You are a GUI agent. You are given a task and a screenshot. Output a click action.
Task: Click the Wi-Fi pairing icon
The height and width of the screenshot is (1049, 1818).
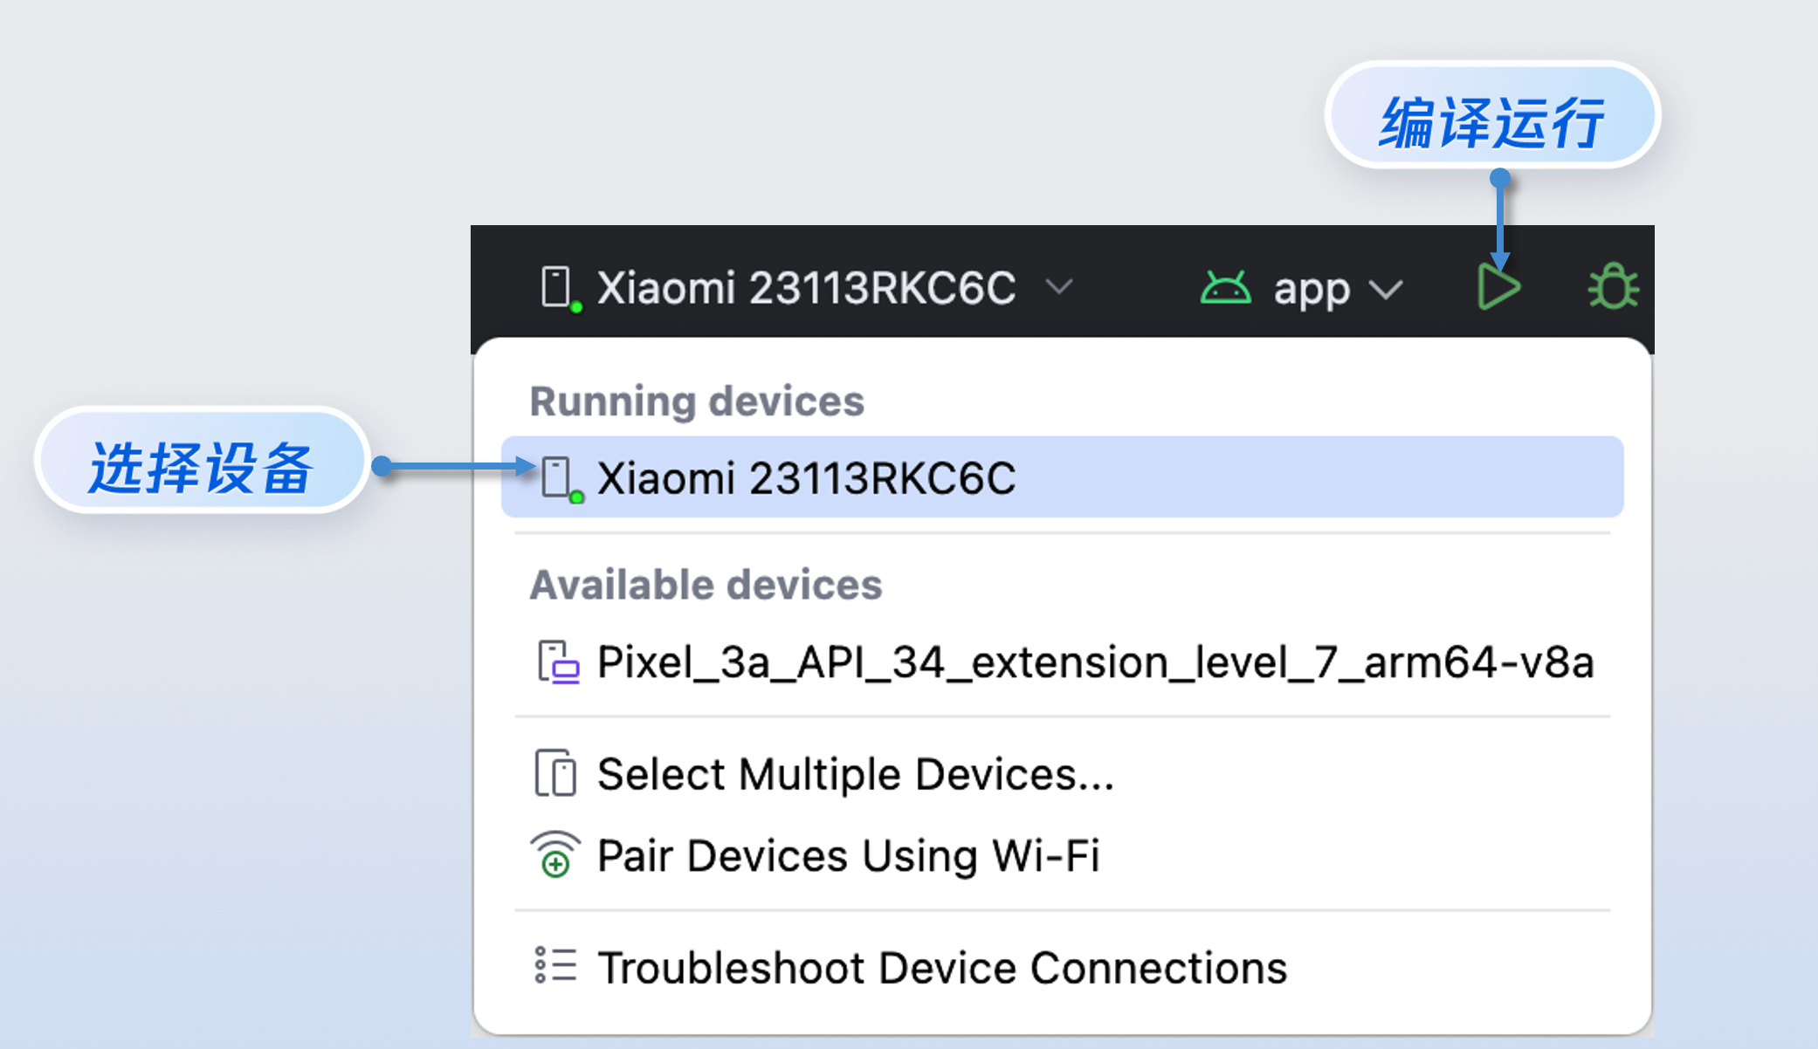point(555,855)
